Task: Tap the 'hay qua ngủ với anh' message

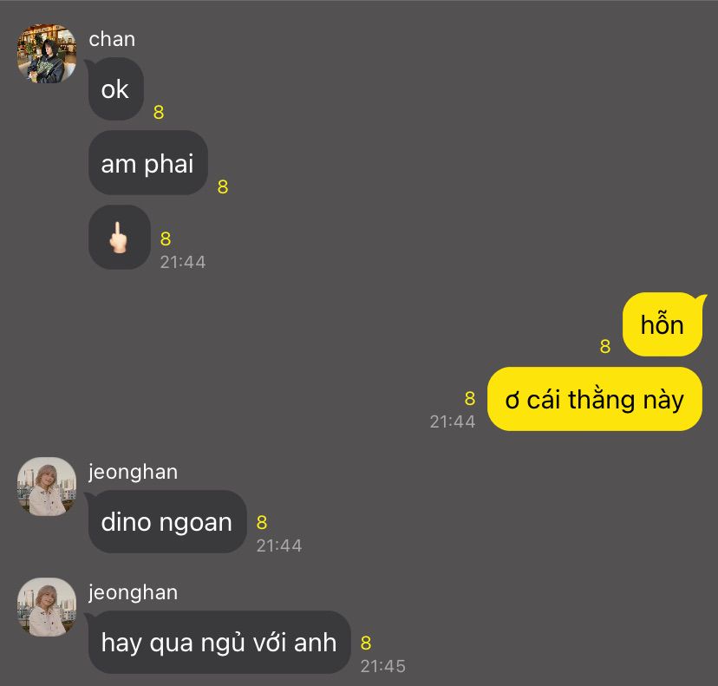Action: [219, 642]
